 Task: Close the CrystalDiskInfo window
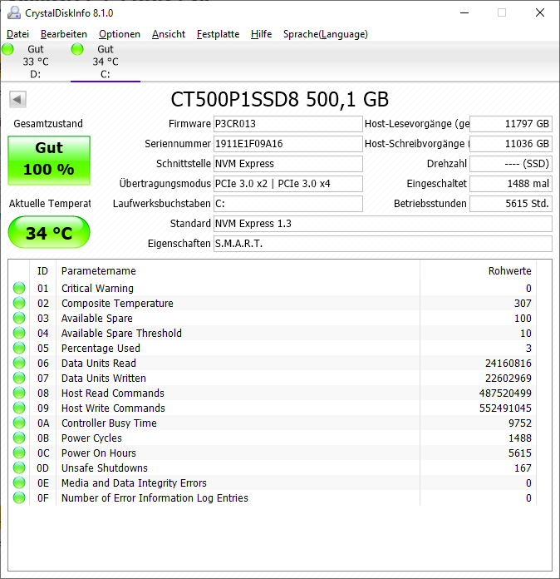click(x=540, y=13)
